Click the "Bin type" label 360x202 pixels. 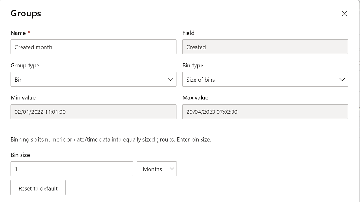point(193,65)
